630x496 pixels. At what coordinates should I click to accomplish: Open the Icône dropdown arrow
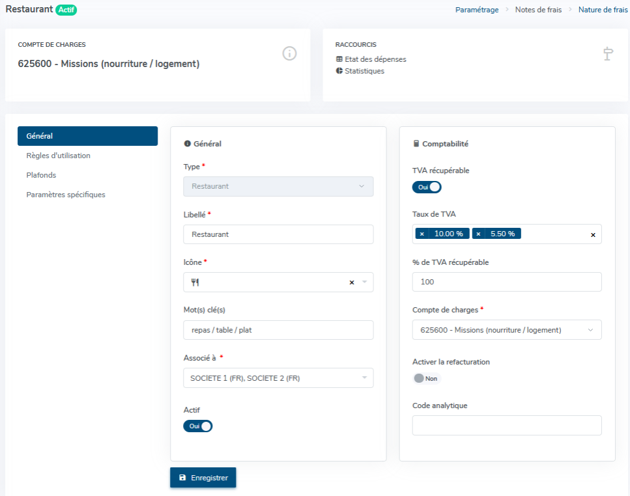(364, 282)
